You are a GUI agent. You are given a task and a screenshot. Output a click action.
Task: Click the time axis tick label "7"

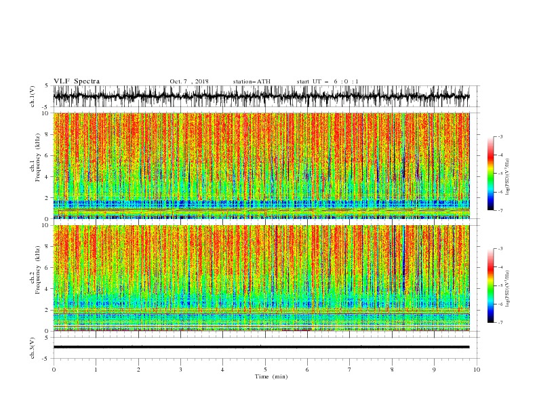pyautogui.click(x=350, y=370)
